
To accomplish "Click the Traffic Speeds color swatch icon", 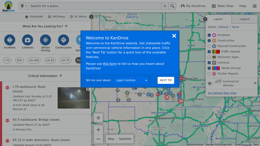I will click(x=216, y=52).
